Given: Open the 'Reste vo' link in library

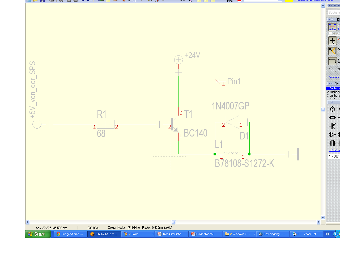Looking at the screenshot, I should tap(334, 150).
